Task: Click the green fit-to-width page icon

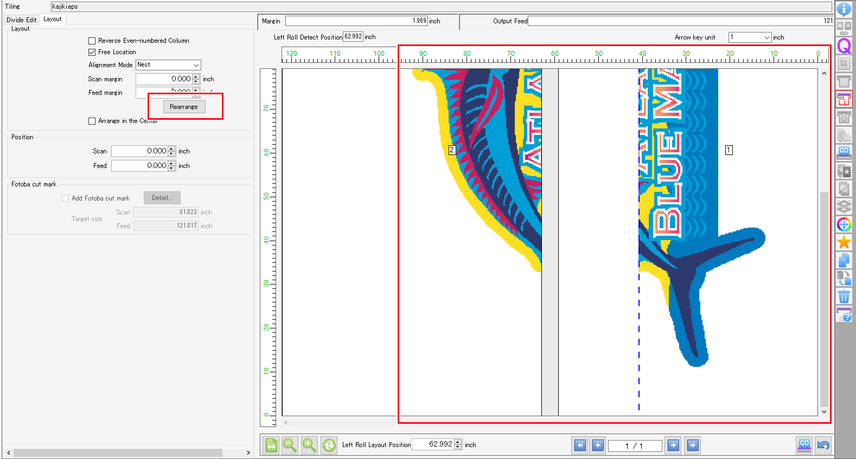Action: point(271,445)
